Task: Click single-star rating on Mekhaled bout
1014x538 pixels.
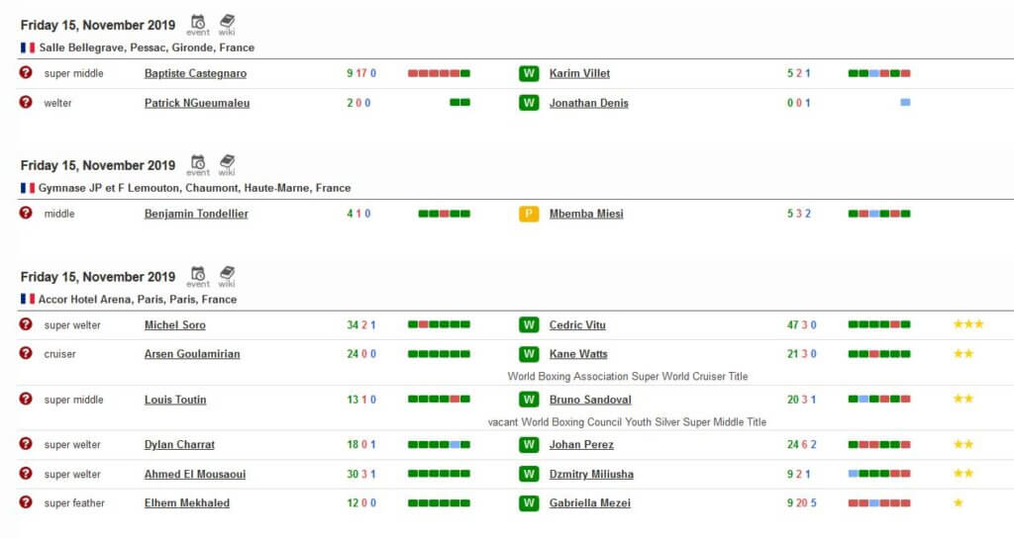Action: [x=958, y=502]
